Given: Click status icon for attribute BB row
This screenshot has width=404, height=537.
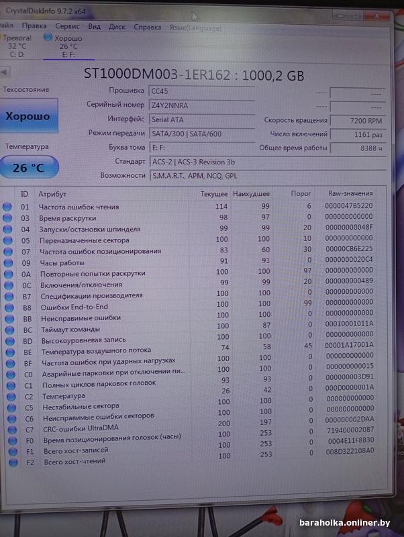Looking at the screenshot, I should click(x=9, y=319).
